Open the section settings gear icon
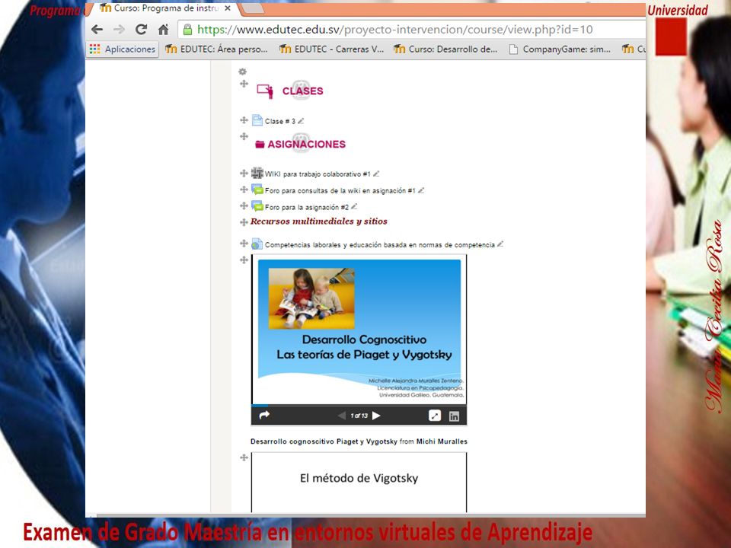Image resolution: width=731 pixels, height=548 pixels. (242, 72)
